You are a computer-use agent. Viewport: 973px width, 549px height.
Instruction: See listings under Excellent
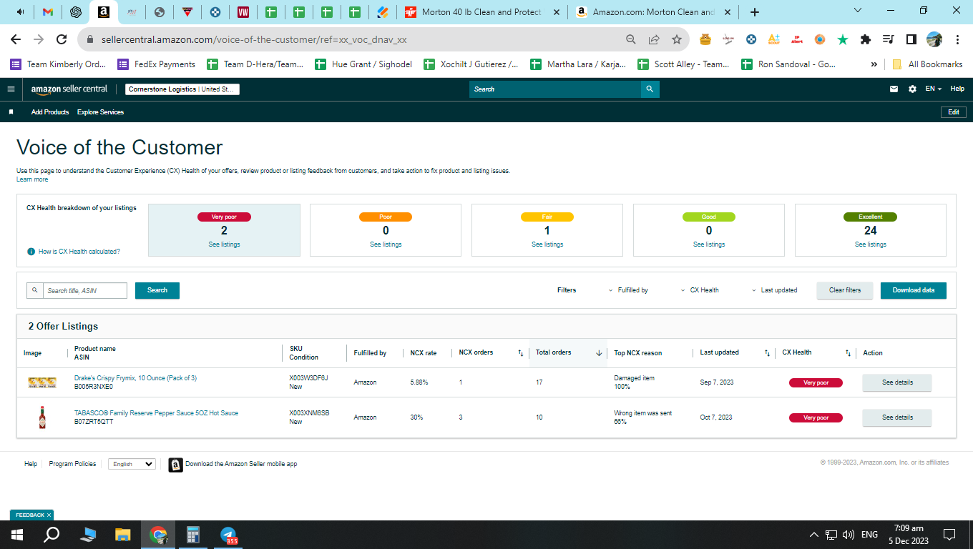click(x=871, y=244)
